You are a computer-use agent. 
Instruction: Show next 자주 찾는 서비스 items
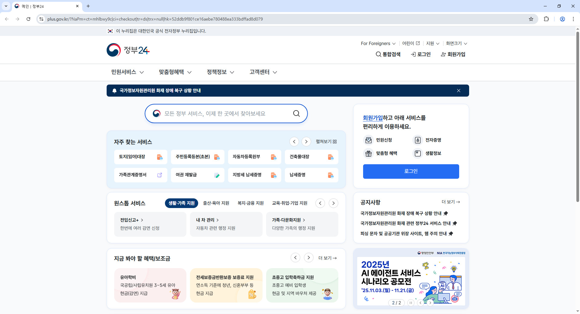coord(306,142)
